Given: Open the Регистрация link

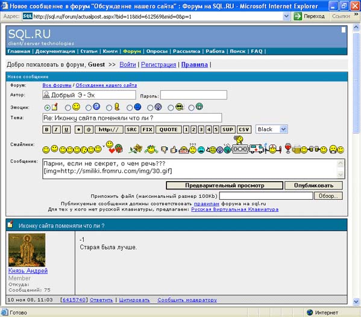Looking at the screenshot, I should click(159, 65).
